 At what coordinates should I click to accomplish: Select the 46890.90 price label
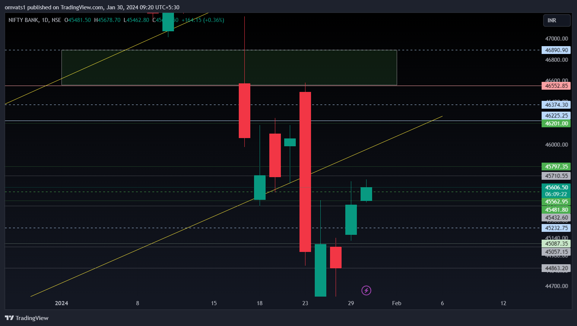tap(556, 50)
